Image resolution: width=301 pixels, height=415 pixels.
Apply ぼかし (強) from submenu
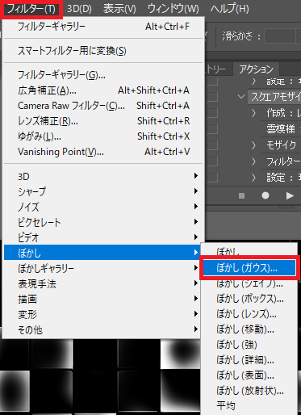click(x=249, y=345)
